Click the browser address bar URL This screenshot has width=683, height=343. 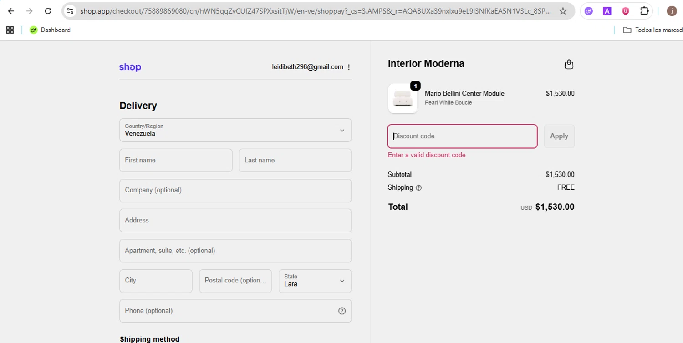click(x=315, y=11)
